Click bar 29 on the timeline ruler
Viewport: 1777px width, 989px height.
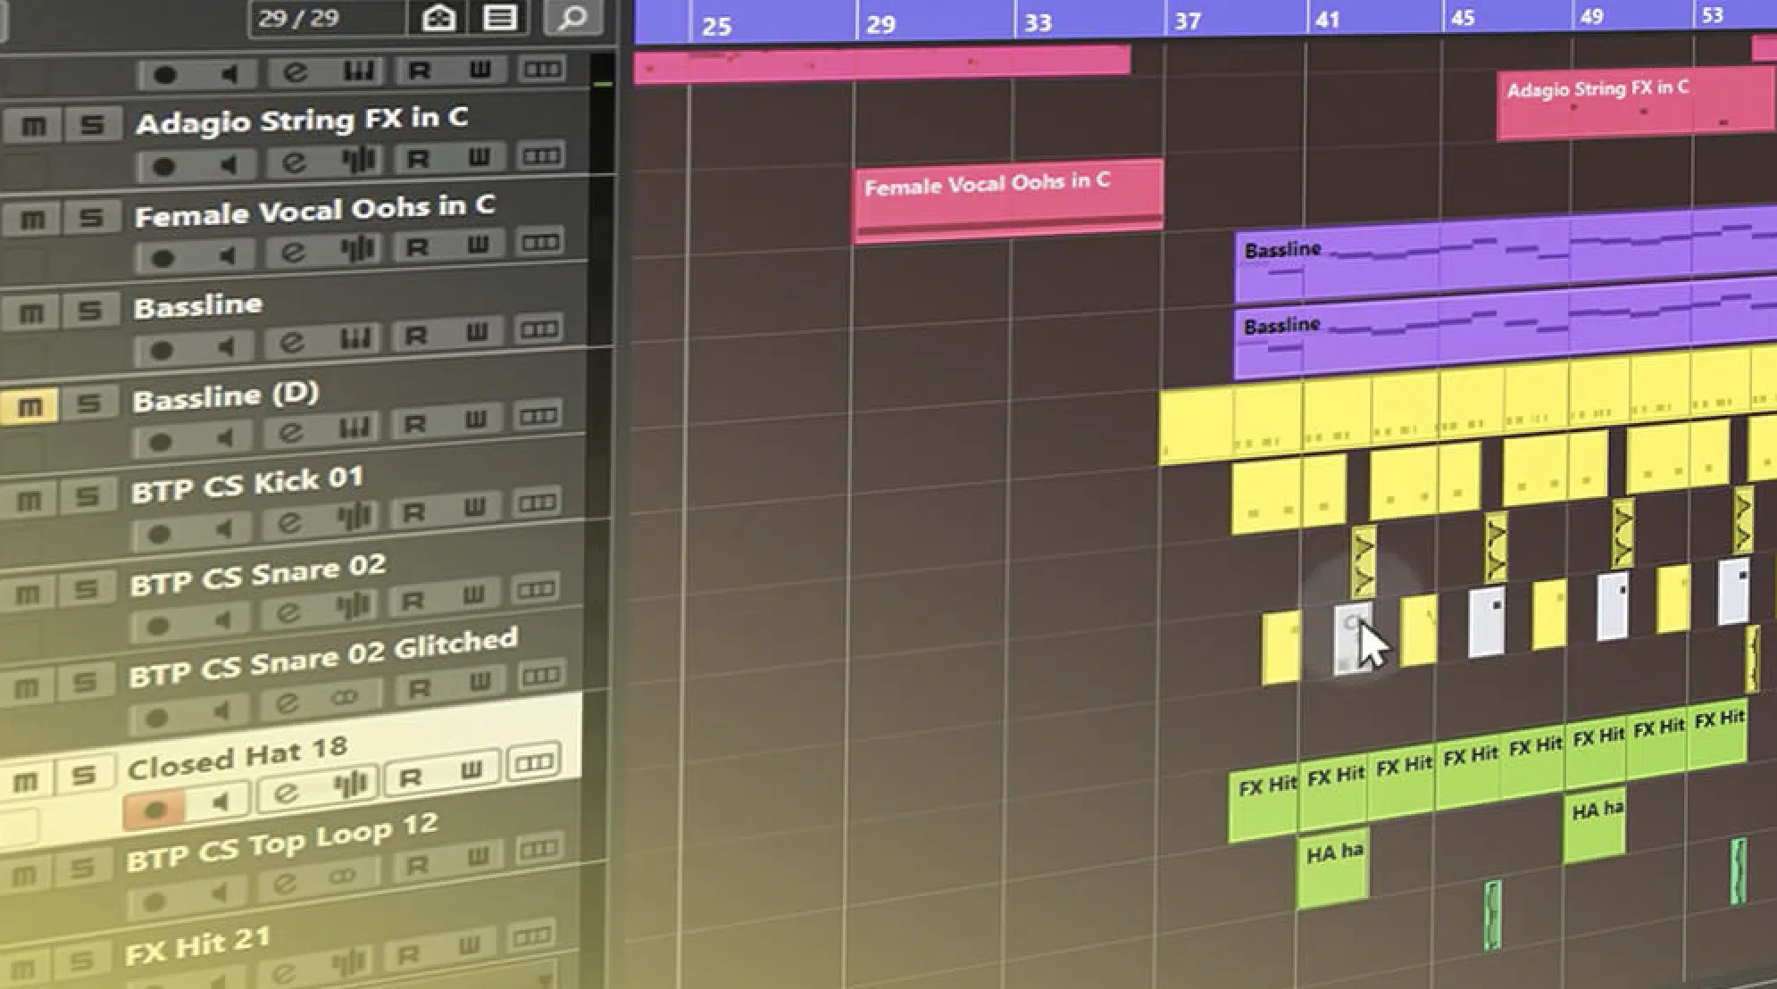point(880,23)
